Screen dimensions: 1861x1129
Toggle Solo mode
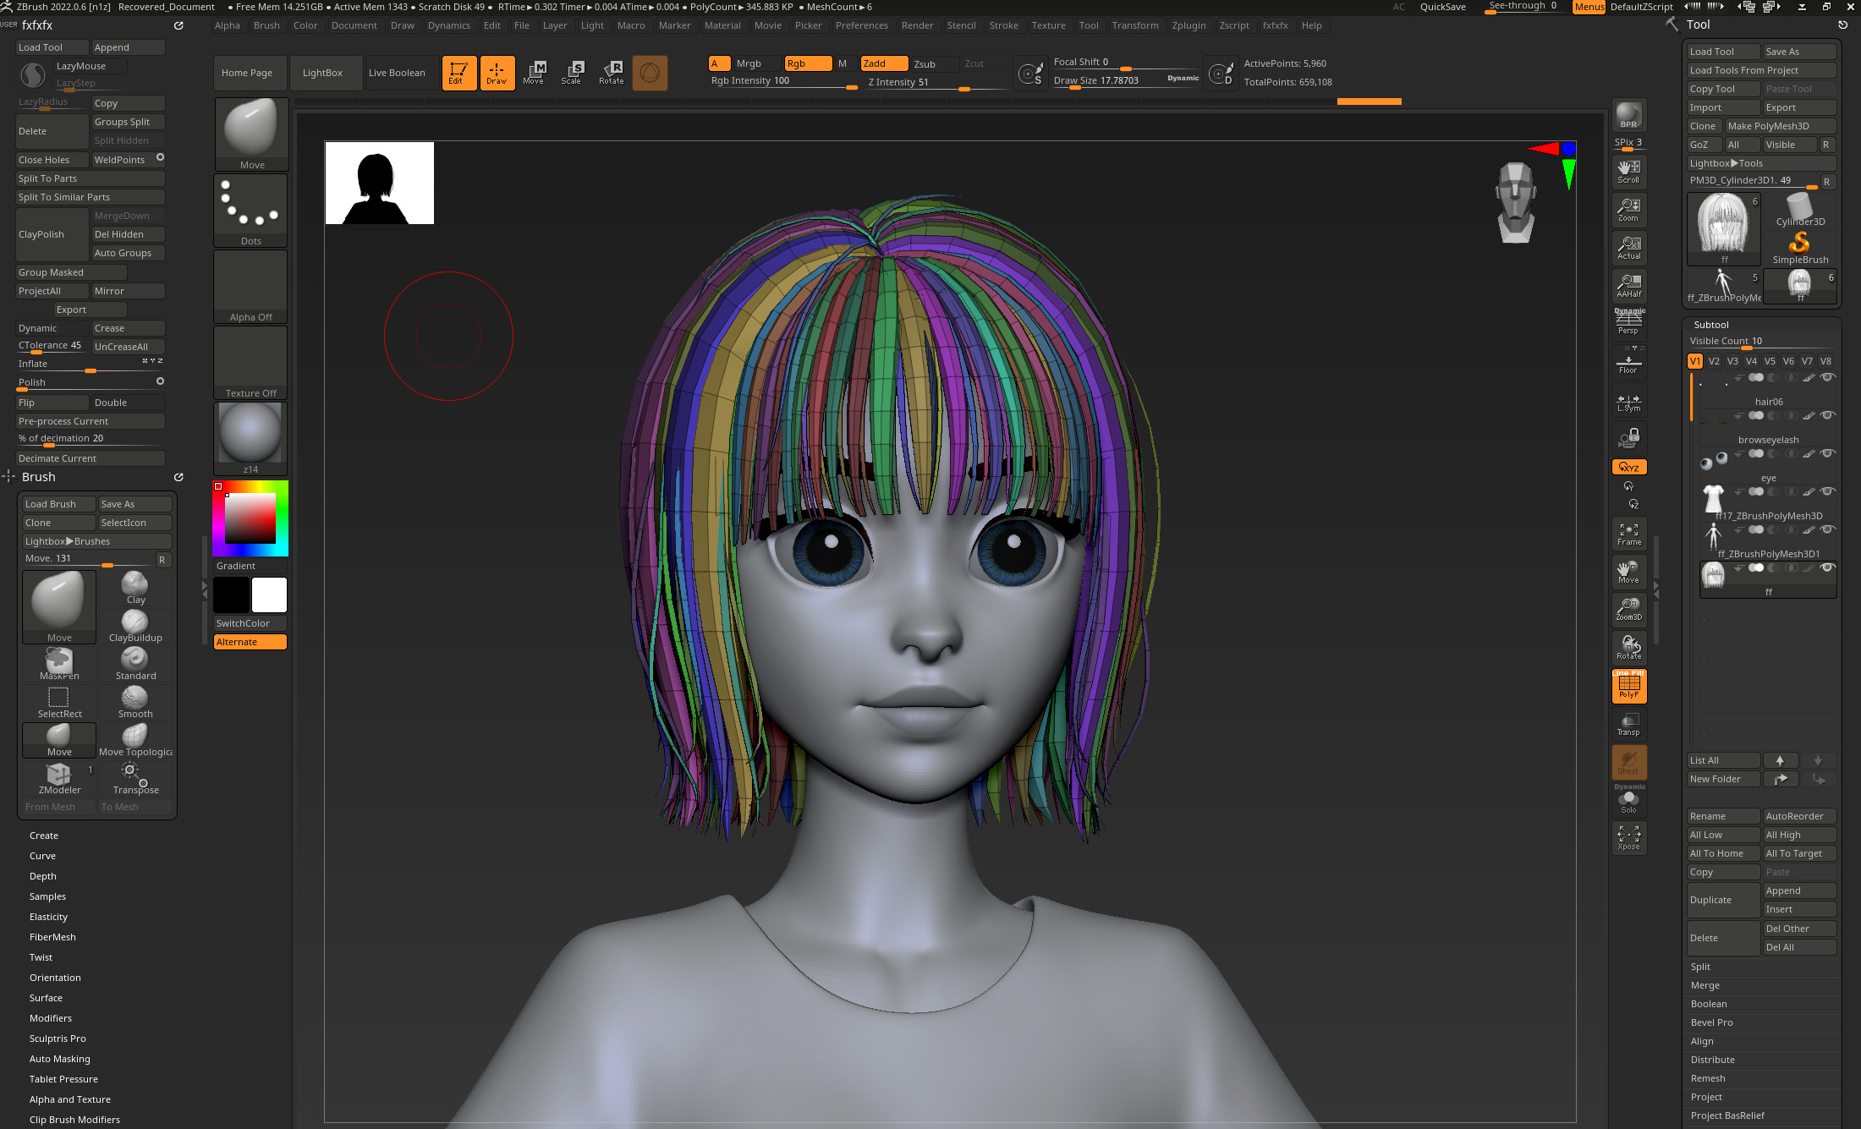[1628, 800]
